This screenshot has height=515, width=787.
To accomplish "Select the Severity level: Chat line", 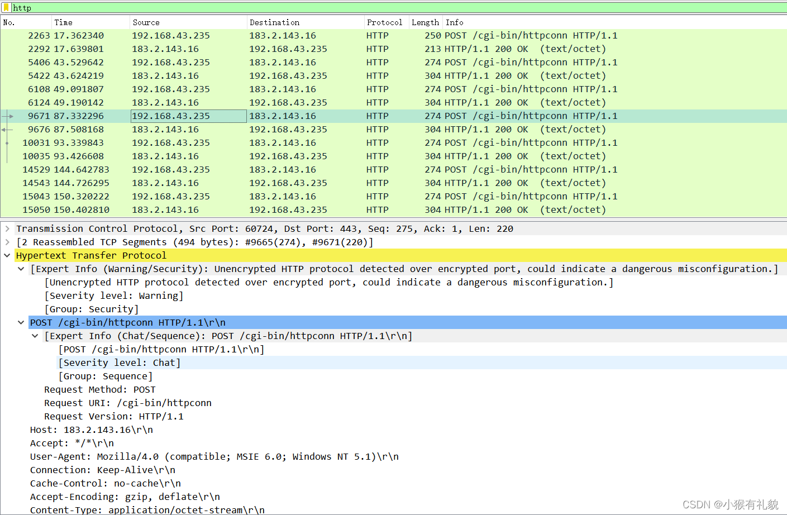I will [x=120, y=363].
